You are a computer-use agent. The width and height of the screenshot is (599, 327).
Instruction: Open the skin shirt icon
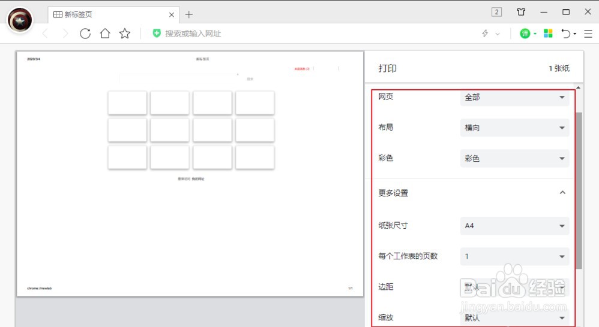521,12
